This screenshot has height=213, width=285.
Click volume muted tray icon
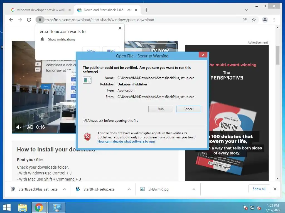(259, 208)
